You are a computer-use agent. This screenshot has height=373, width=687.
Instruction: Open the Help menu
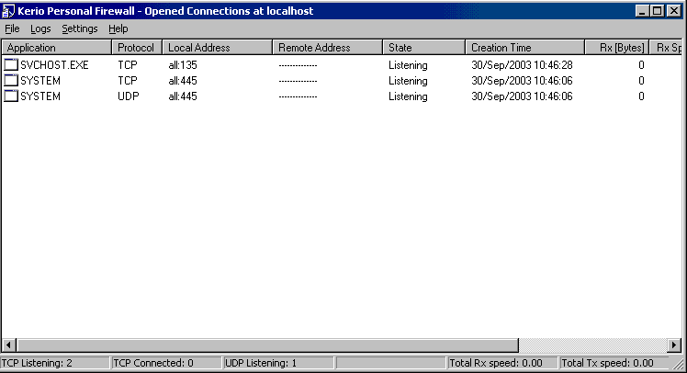point(118,28)
